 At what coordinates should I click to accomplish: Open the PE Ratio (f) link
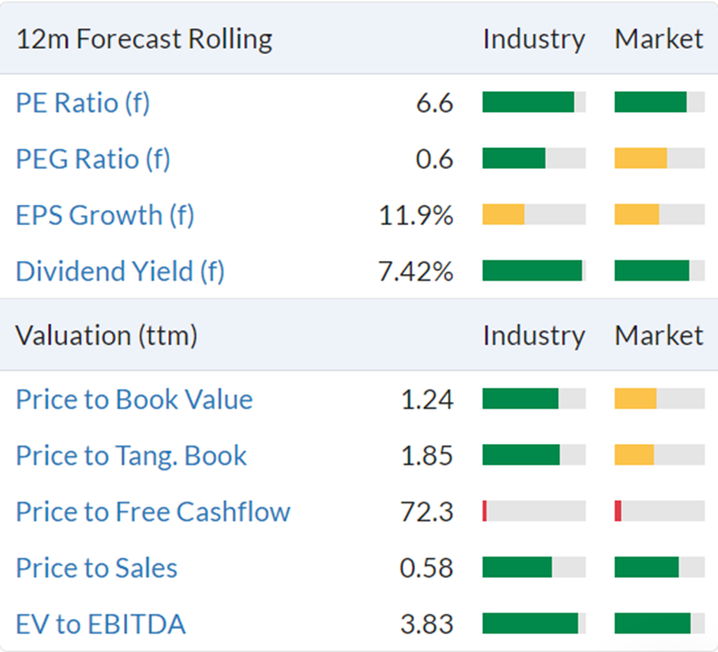coord(83,103)
